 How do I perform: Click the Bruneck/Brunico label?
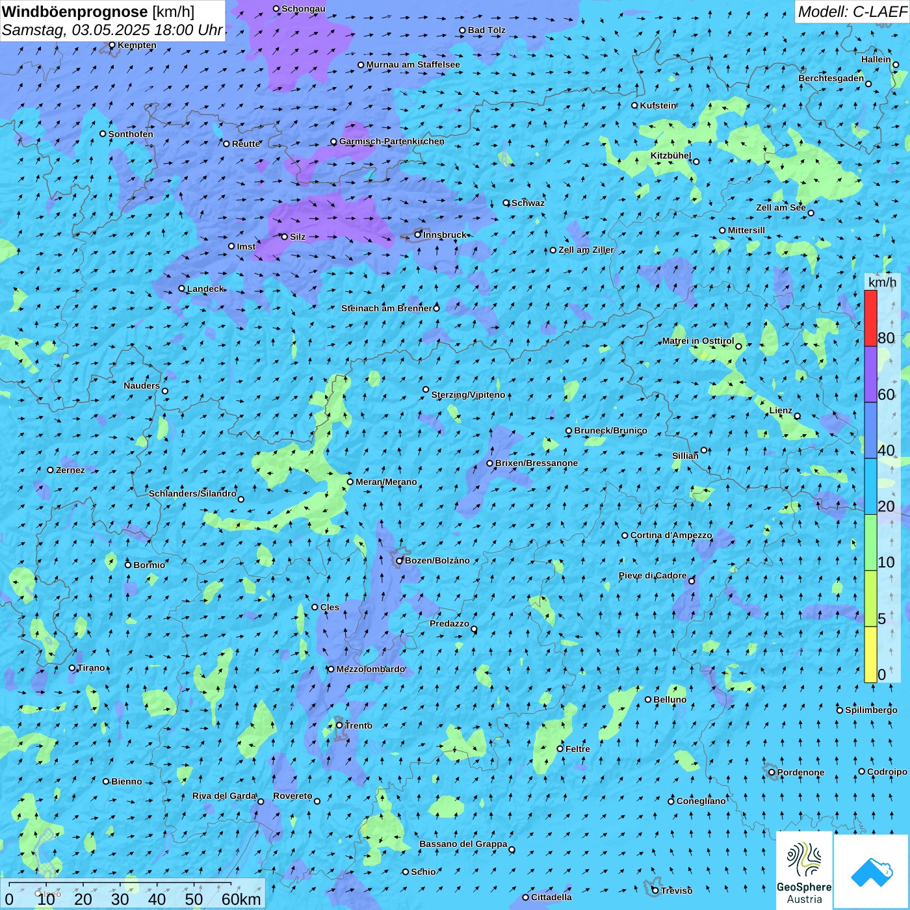tap(610, 430)
